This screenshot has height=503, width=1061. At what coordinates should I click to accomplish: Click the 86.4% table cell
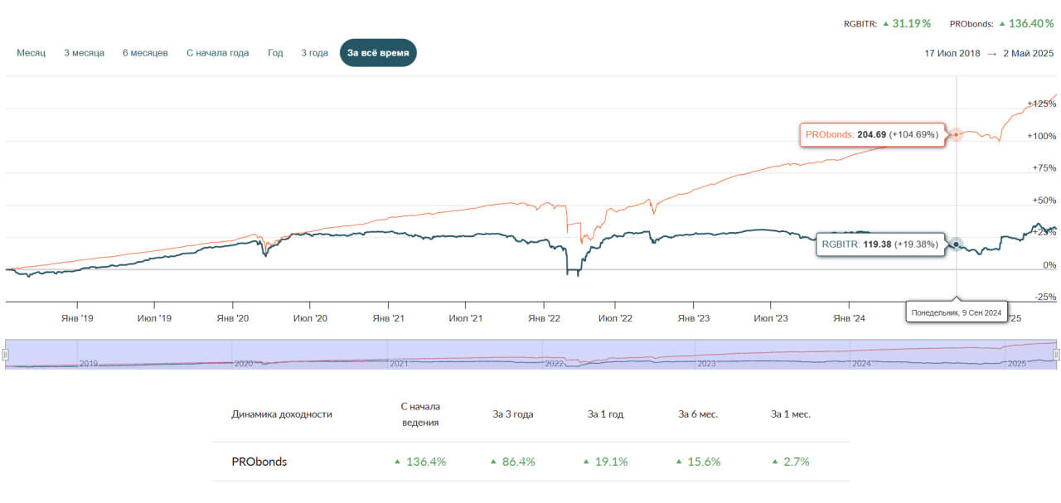pyautogui.click(x=519, y=462)
